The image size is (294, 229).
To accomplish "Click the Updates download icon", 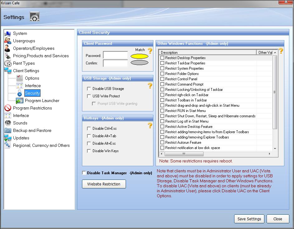I will pyautogui.click(x=8, y=138).
